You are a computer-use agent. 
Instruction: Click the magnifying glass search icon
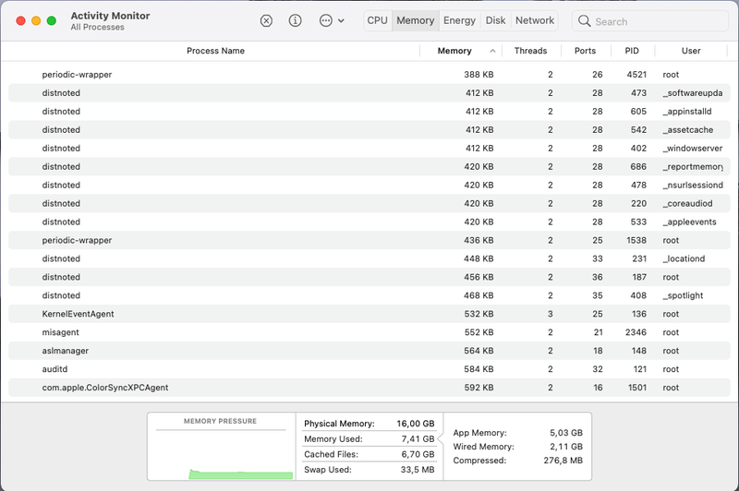[x=585, y=21]
